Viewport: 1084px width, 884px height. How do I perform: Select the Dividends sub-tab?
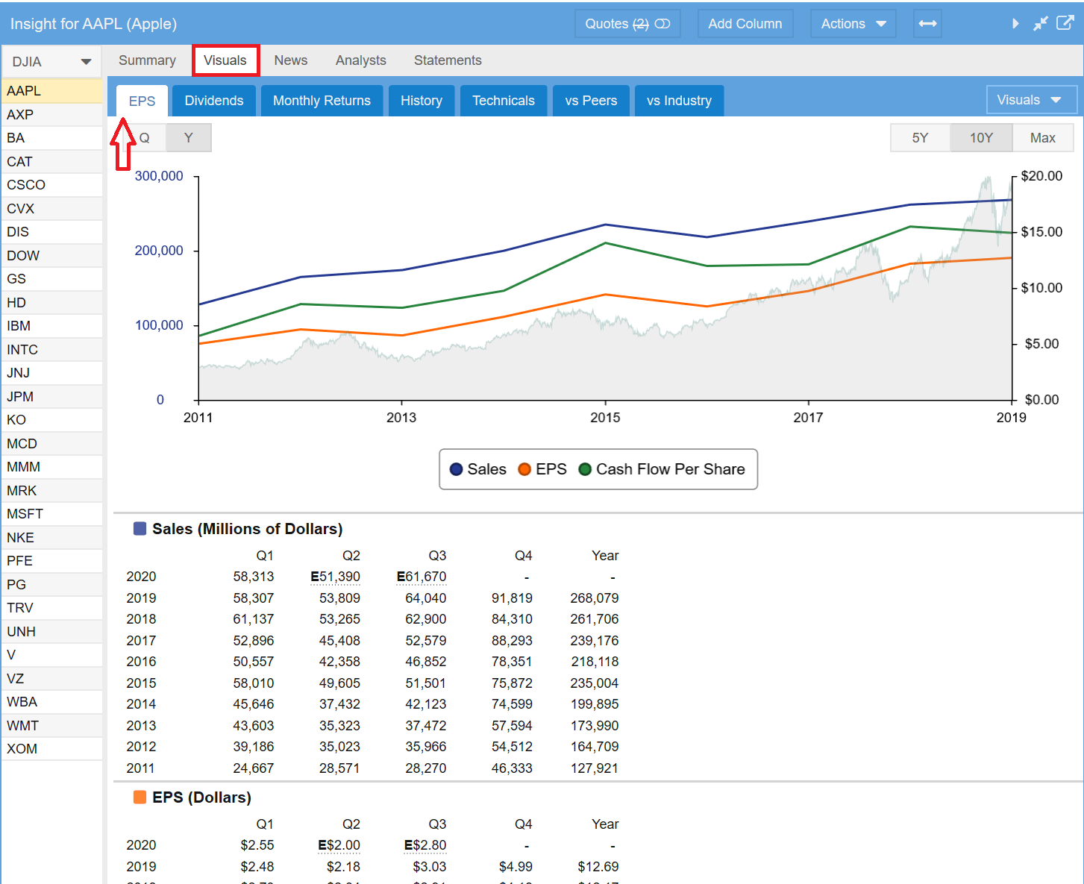tap(214, 101)
